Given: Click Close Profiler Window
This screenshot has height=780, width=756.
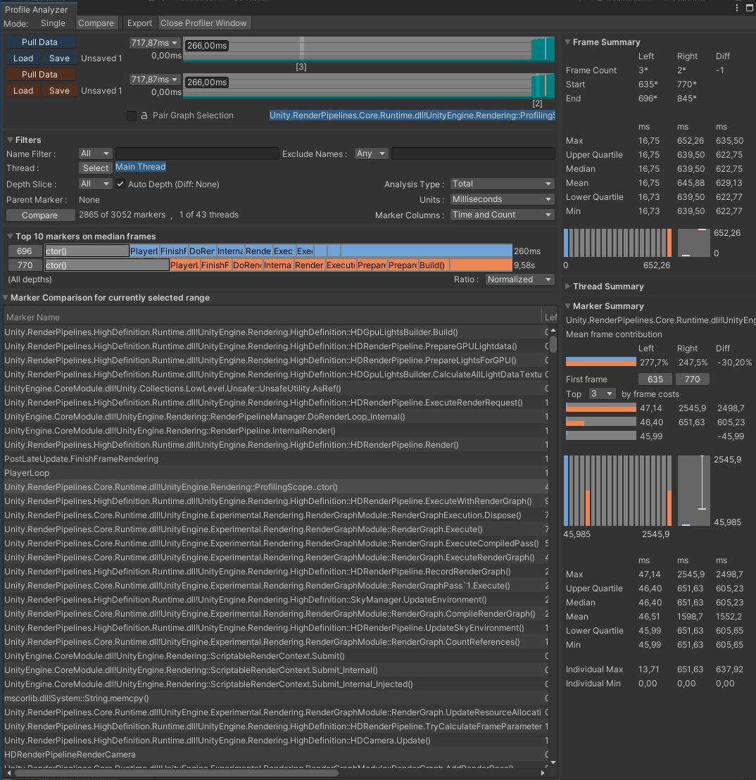Looking at the screenshot, I should click(x=203, y=23).
